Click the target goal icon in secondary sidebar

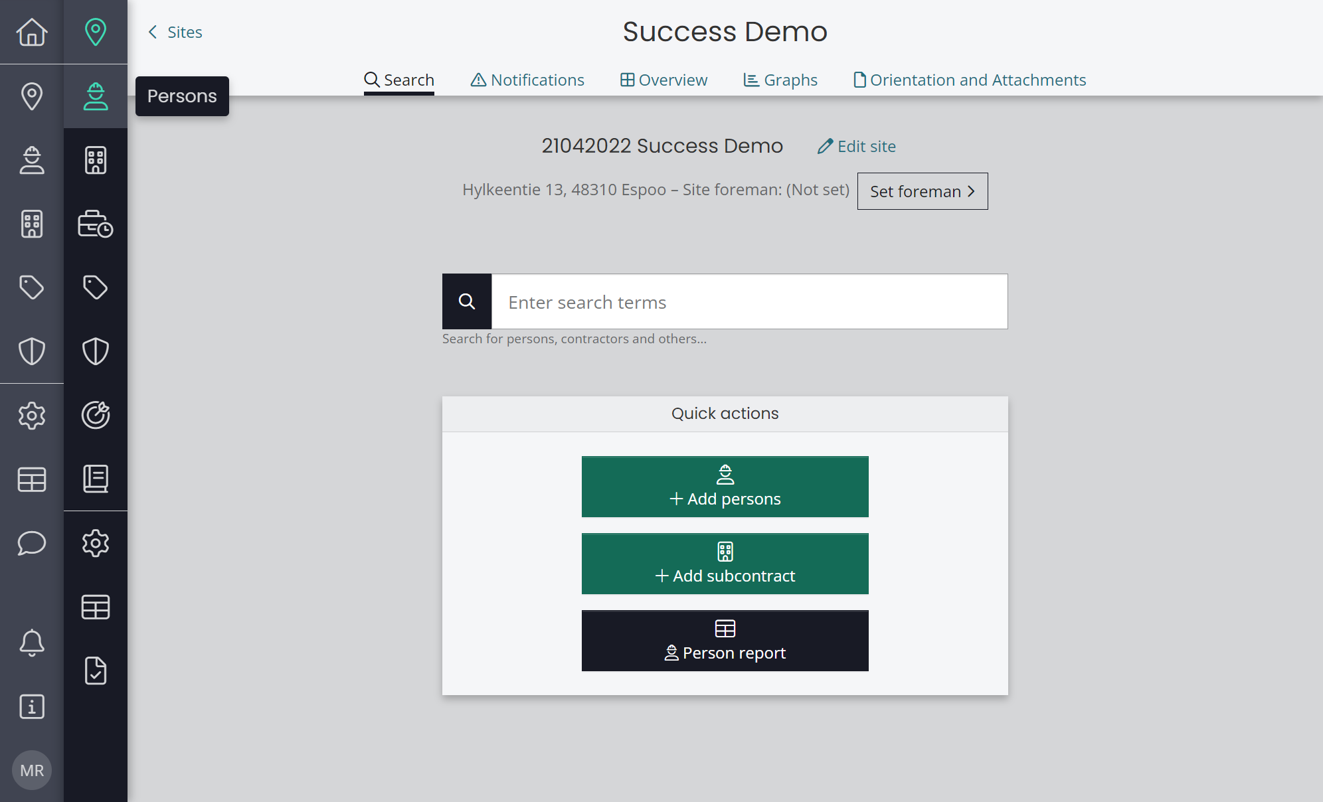coord(96,415)
